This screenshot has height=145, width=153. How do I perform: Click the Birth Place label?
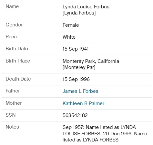(18, 61)
